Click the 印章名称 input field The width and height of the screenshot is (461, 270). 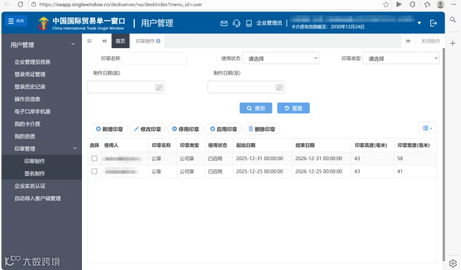tap(154, 58)
